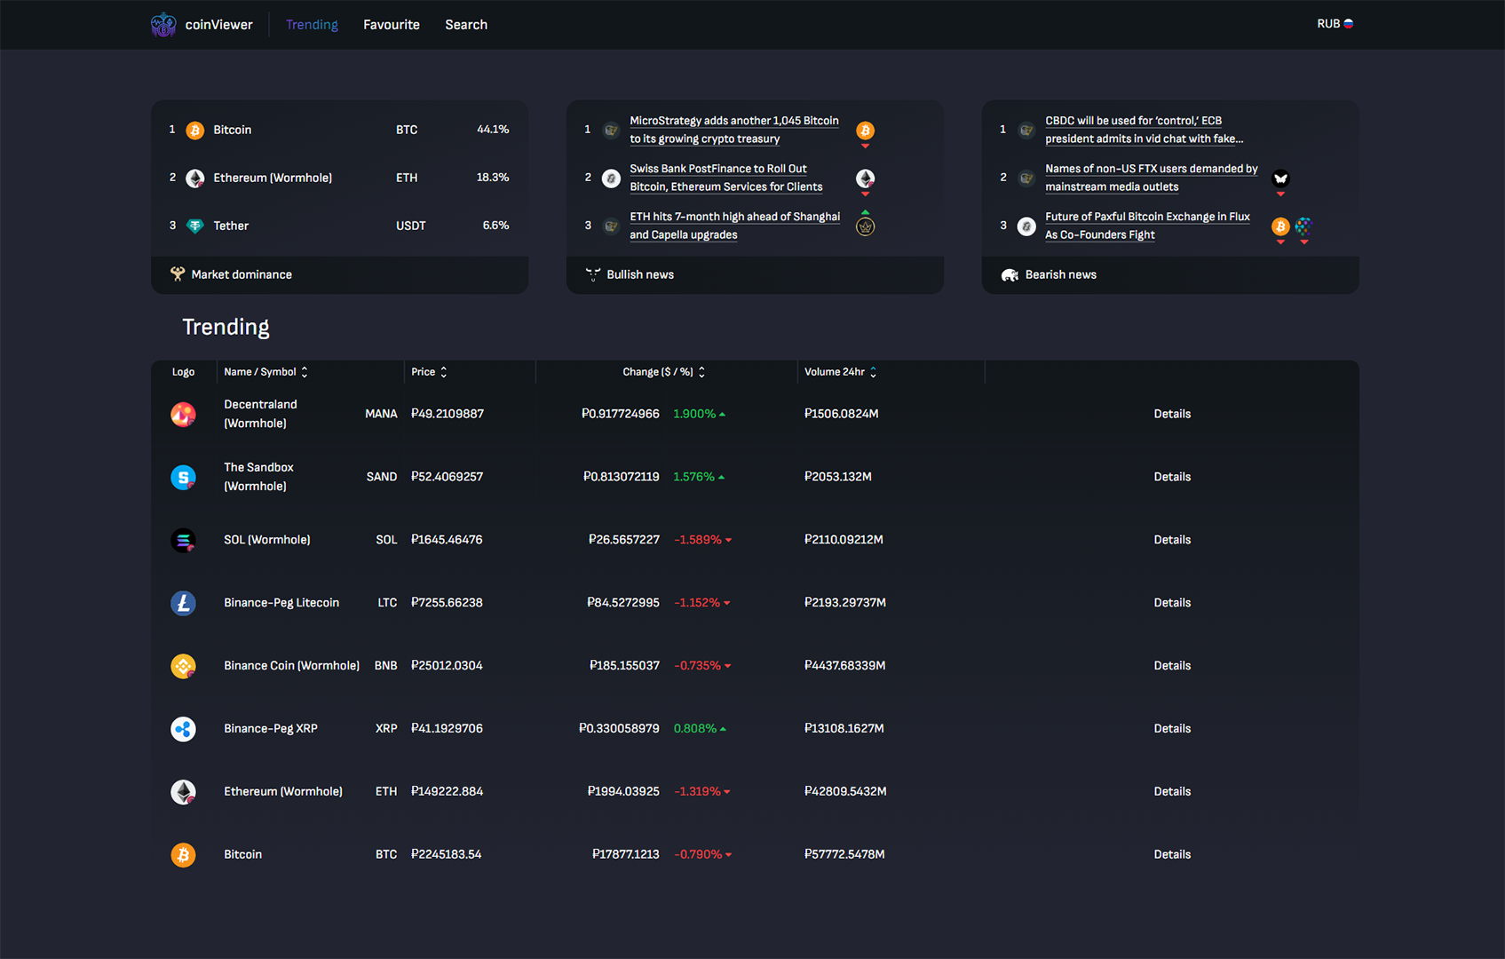Click source icon of MicroStrategy news item
The height and width of the screenshot is (959, 1505).
[612, 131]
